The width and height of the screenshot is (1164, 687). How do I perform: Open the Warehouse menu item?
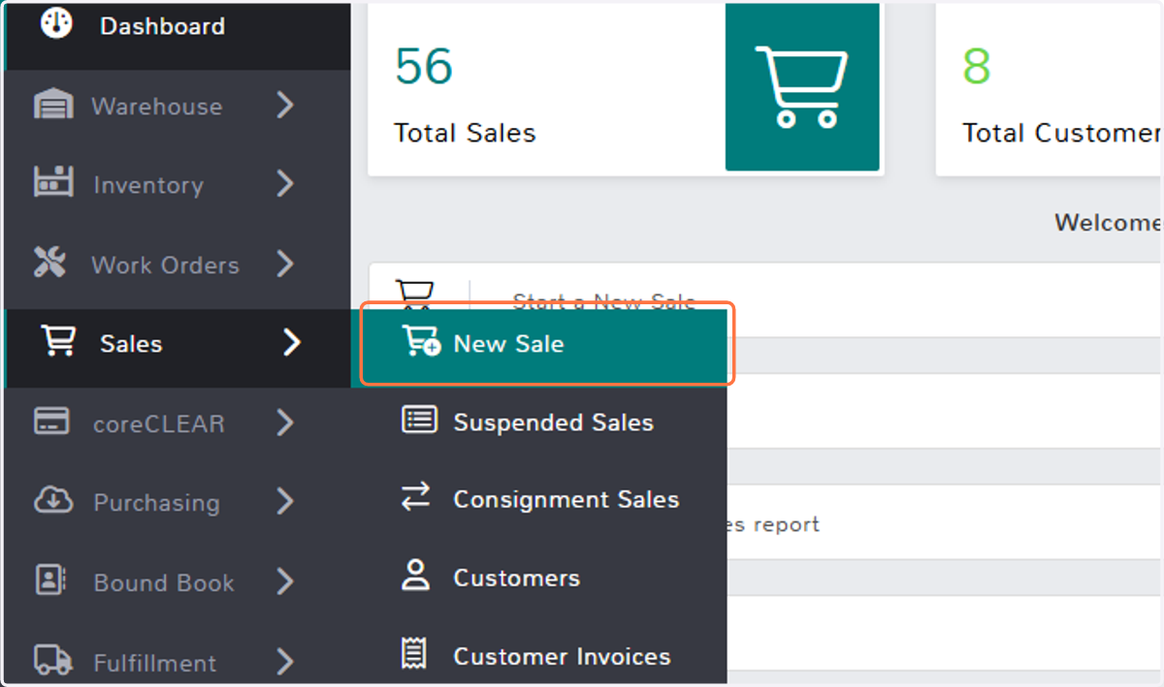178,107
